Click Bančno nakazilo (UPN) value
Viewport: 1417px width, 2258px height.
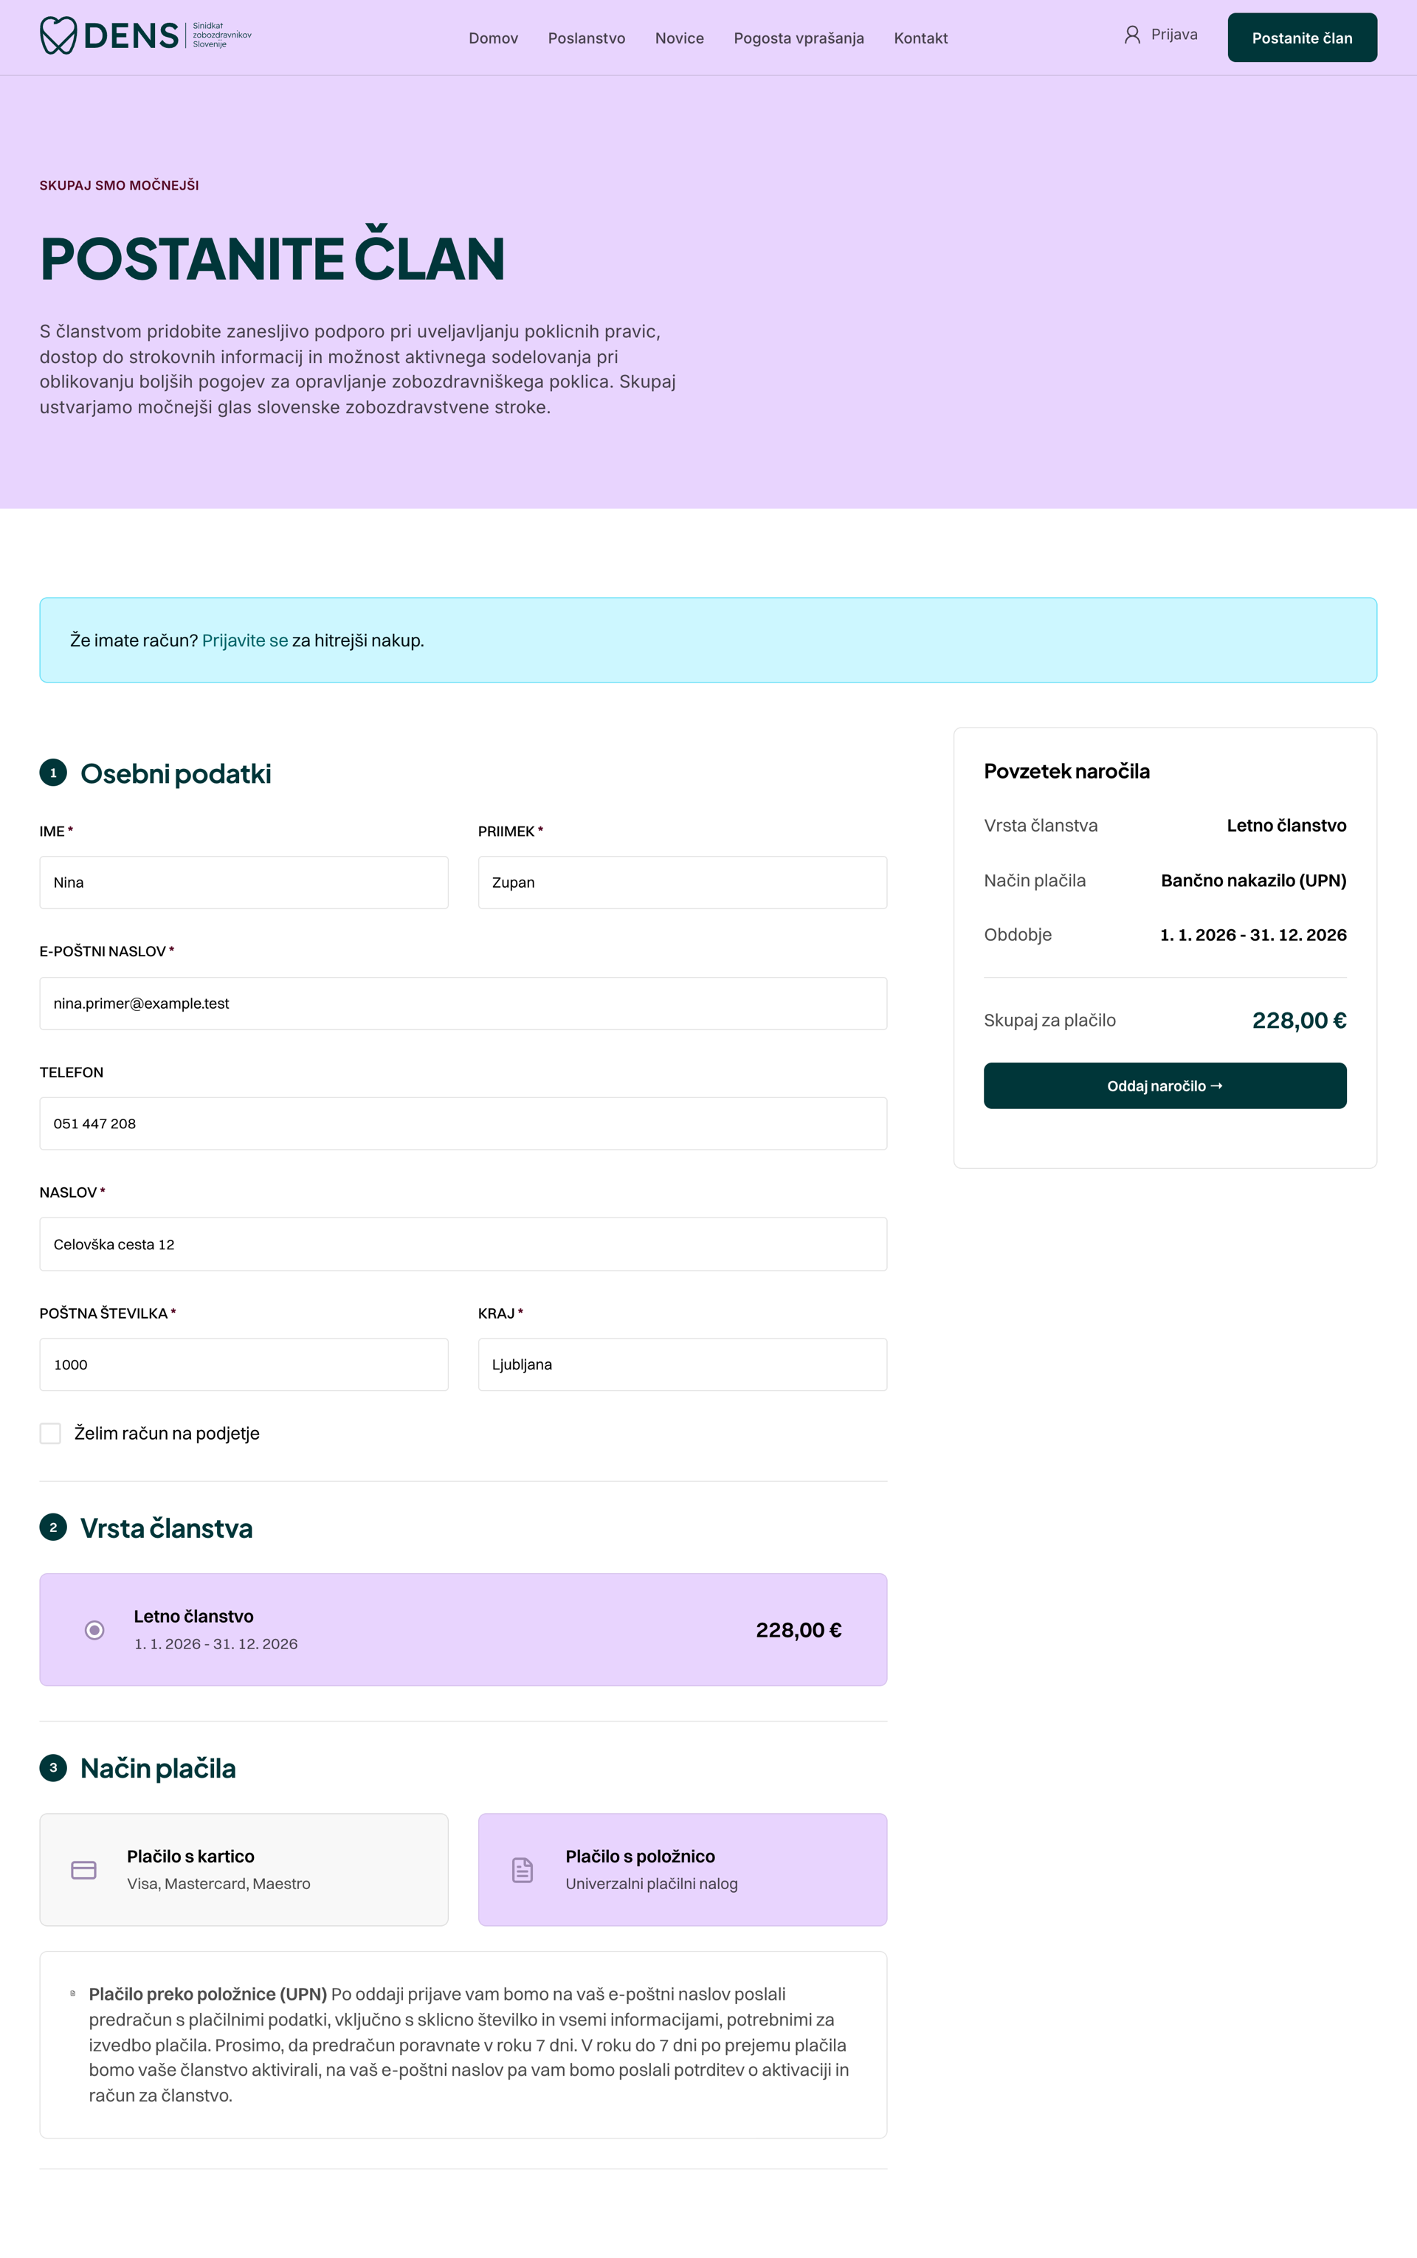coord(1253,880)
